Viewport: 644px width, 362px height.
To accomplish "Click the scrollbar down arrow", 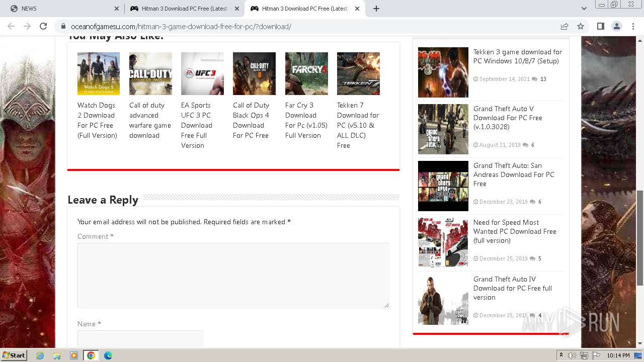I will [640, 344].
